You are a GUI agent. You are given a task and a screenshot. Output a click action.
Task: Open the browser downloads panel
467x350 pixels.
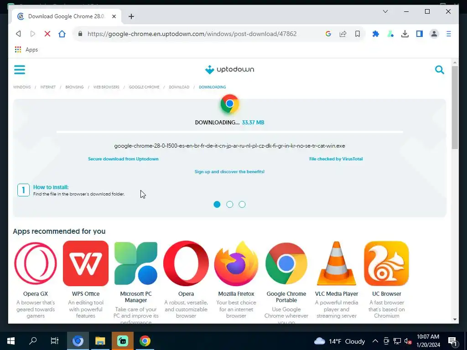tap(405, 34)
